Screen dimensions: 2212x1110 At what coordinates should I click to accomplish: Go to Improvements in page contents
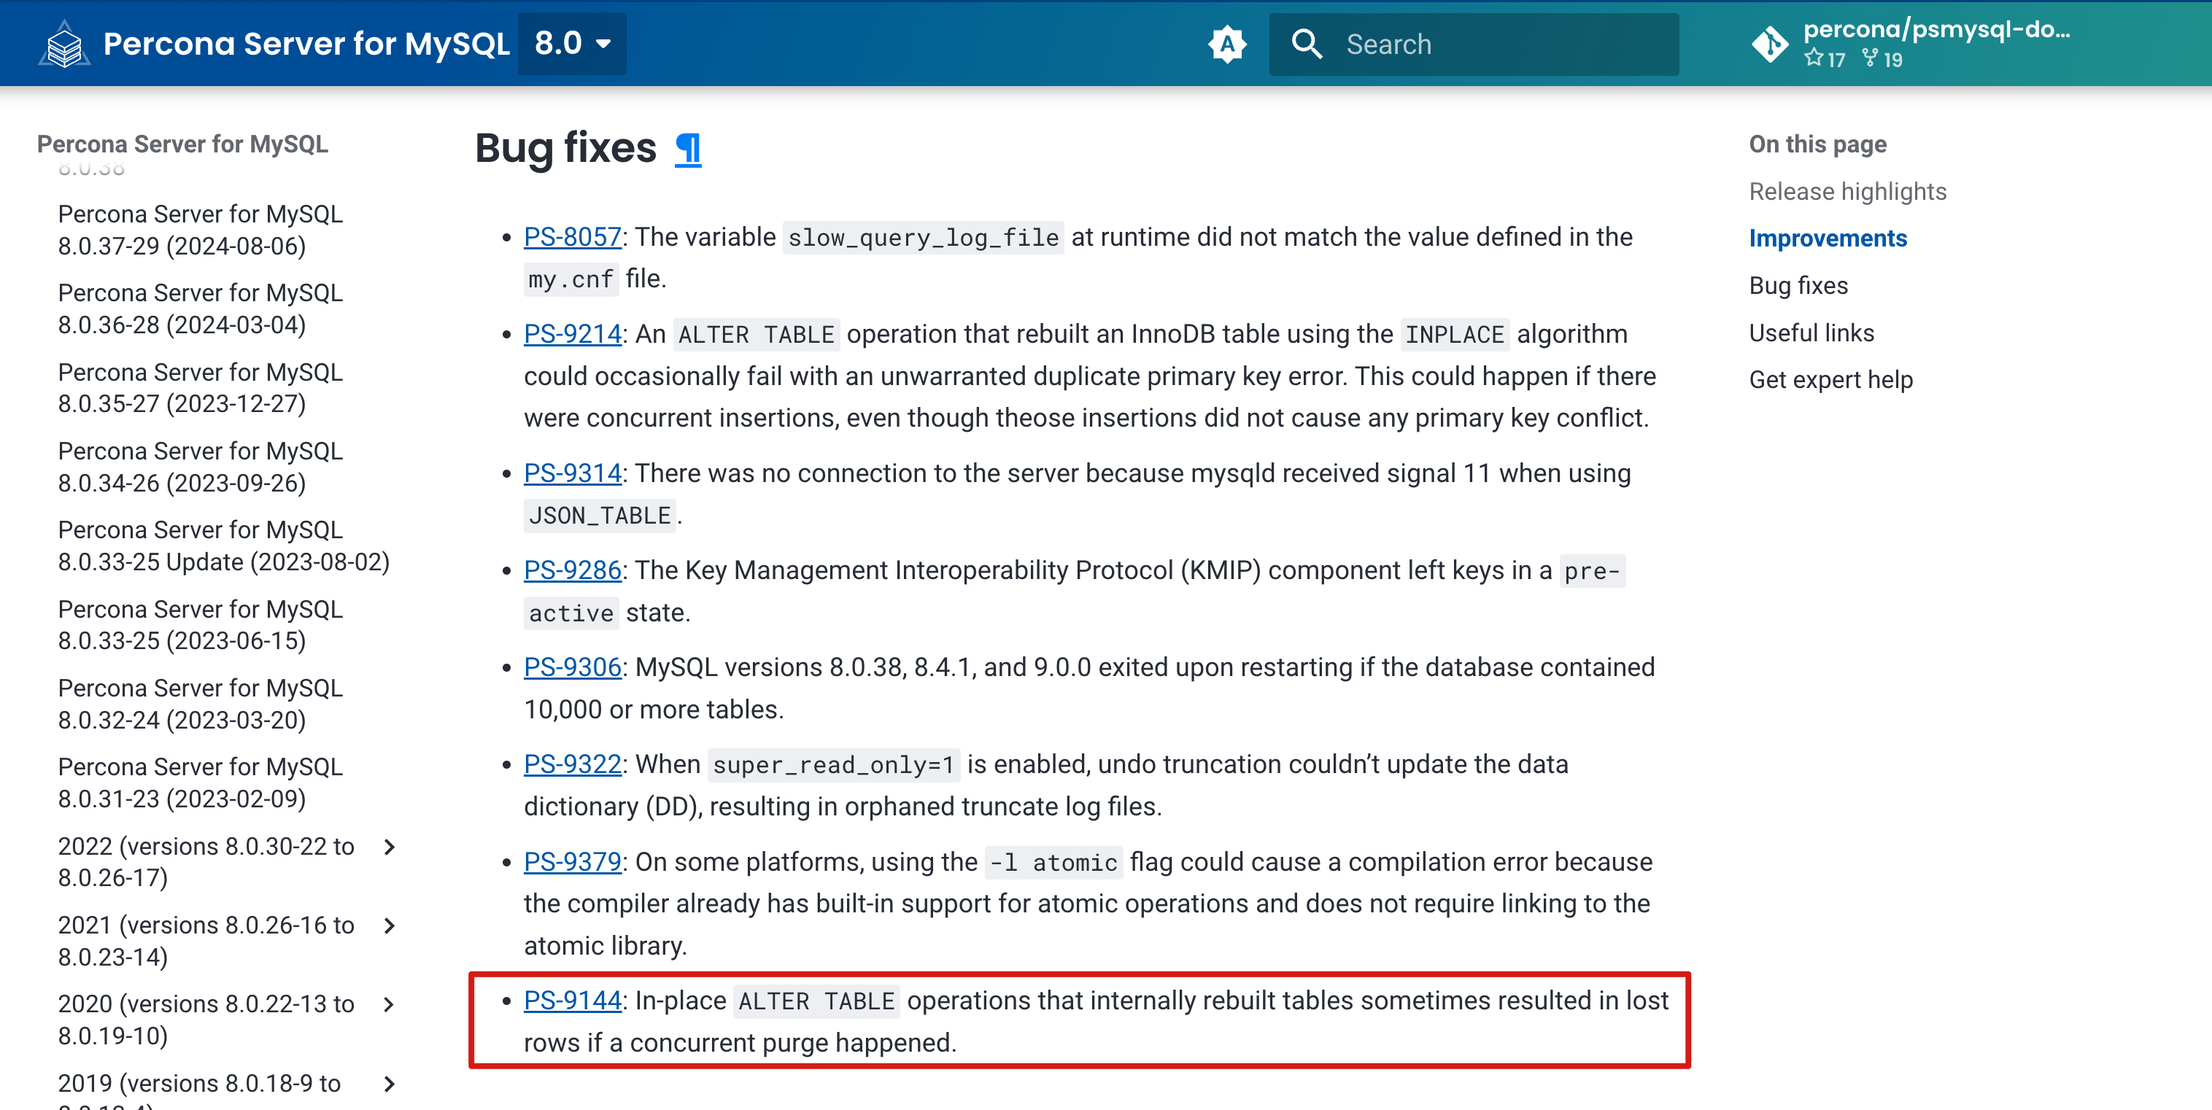(1828, 238)
